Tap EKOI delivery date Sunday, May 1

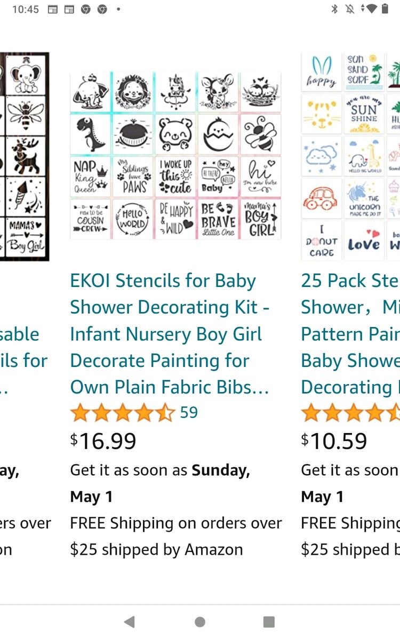[160, 483]
